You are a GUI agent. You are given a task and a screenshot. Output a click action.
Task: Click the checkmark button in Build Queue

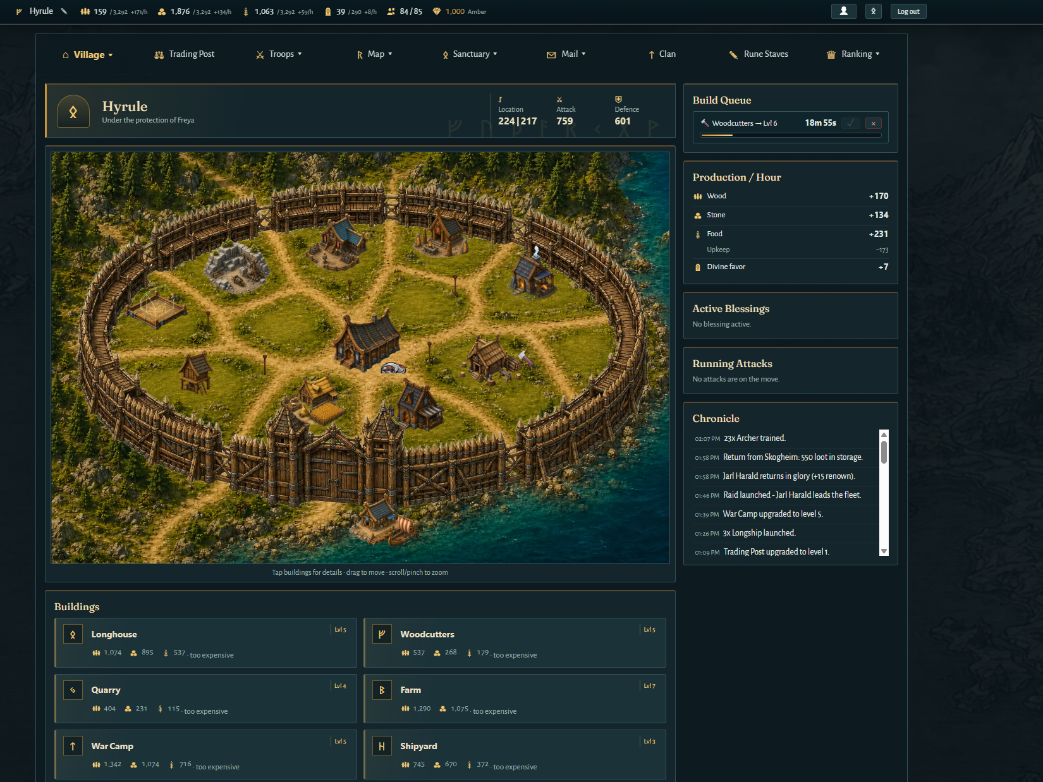pyautogui.click(x=851, y=123)
